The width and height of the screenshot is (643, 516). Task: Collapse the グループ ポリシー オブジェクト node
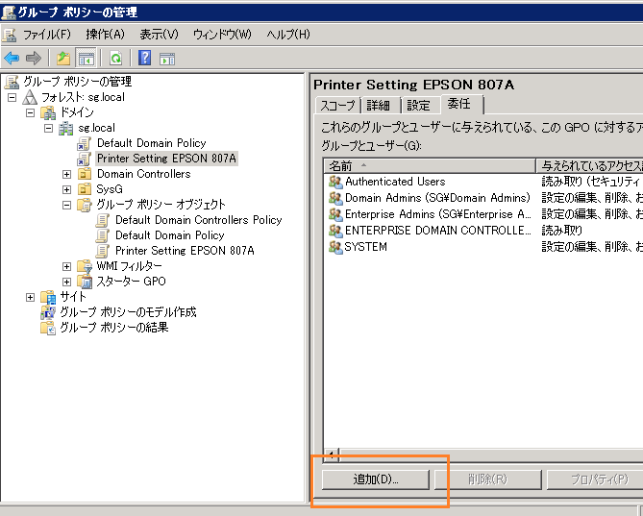[x=66, y=205]
